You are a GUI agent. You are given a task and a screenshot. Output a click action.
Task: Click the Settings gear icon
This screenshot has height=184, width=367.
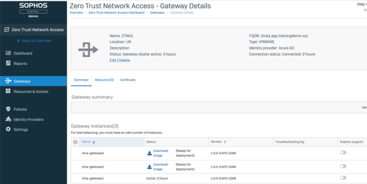(8, 129)
